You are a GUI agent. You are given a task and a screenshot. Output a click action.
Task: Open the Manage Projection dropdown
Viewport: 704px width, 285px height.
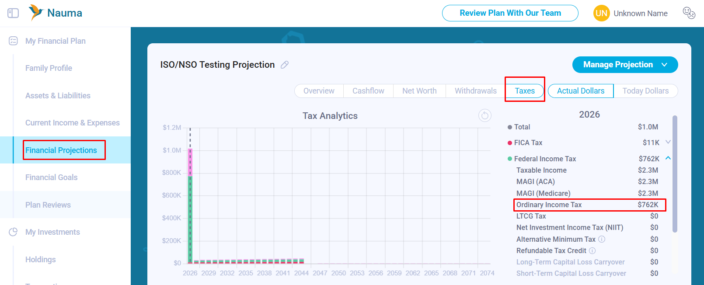click(x=625, y=65)
